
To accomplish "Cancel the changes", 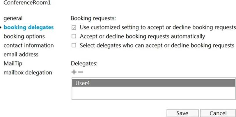I will tap(218, 113).
